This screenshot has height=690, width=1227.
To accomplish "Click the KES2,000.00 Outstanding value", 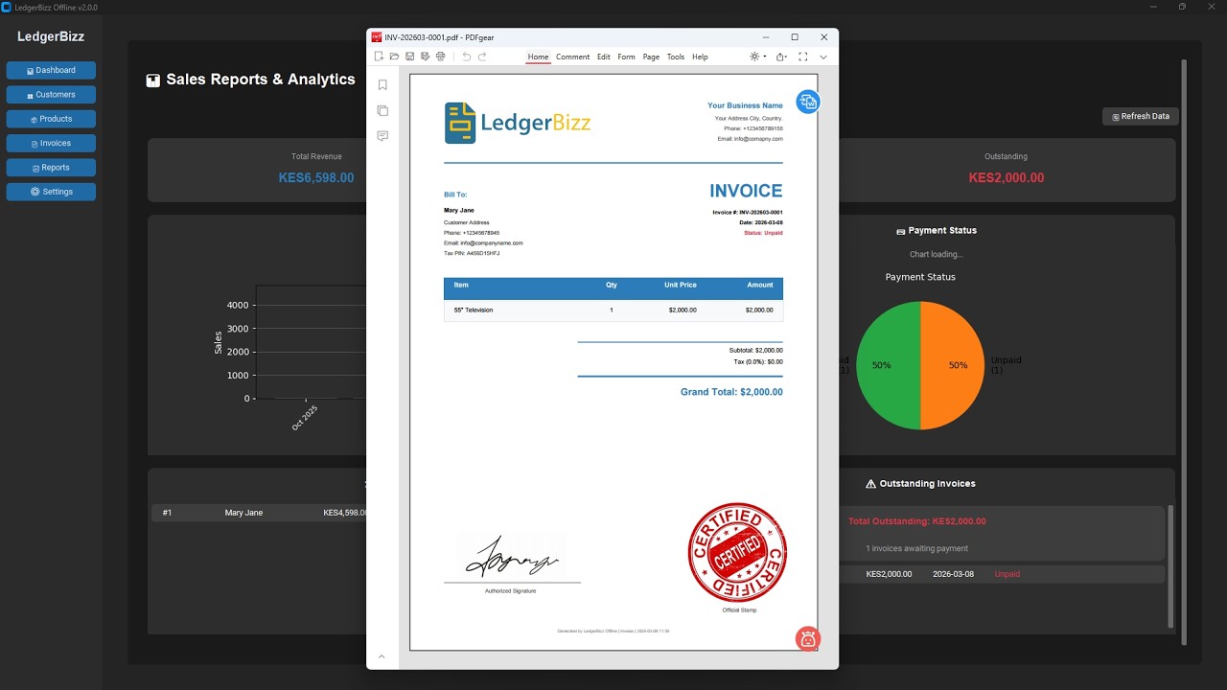I will point(1006,177).
